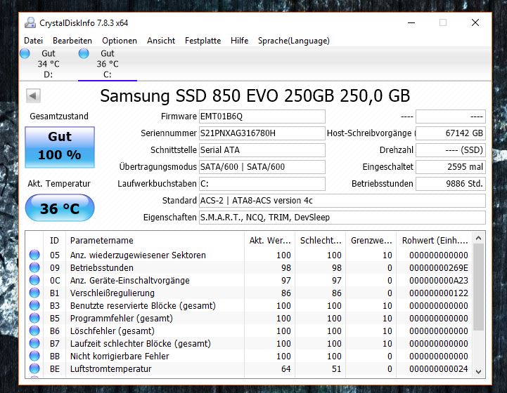The width and height of the screenshot is (507, 393).
Task: Click the scroll up arrow of SMART table
Action: [x=479, y=239]
